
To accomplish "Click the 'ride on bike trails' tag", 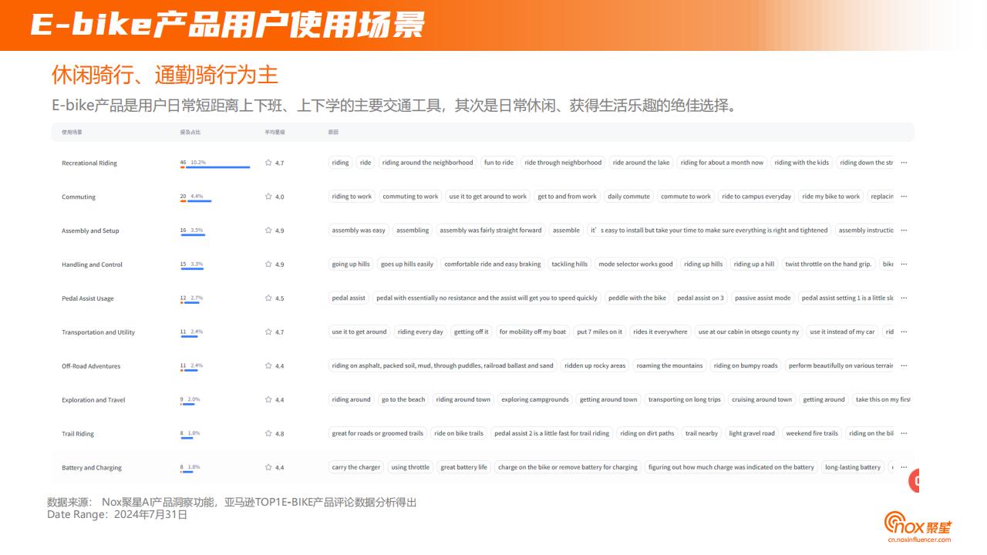I will (459, 434).
